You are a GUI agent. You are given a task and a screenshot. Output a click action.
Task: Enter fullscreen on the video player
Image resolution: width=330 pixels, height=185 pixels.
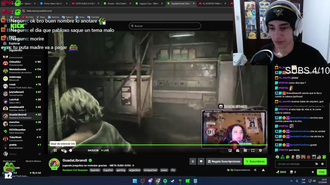(x=253, y=150)
